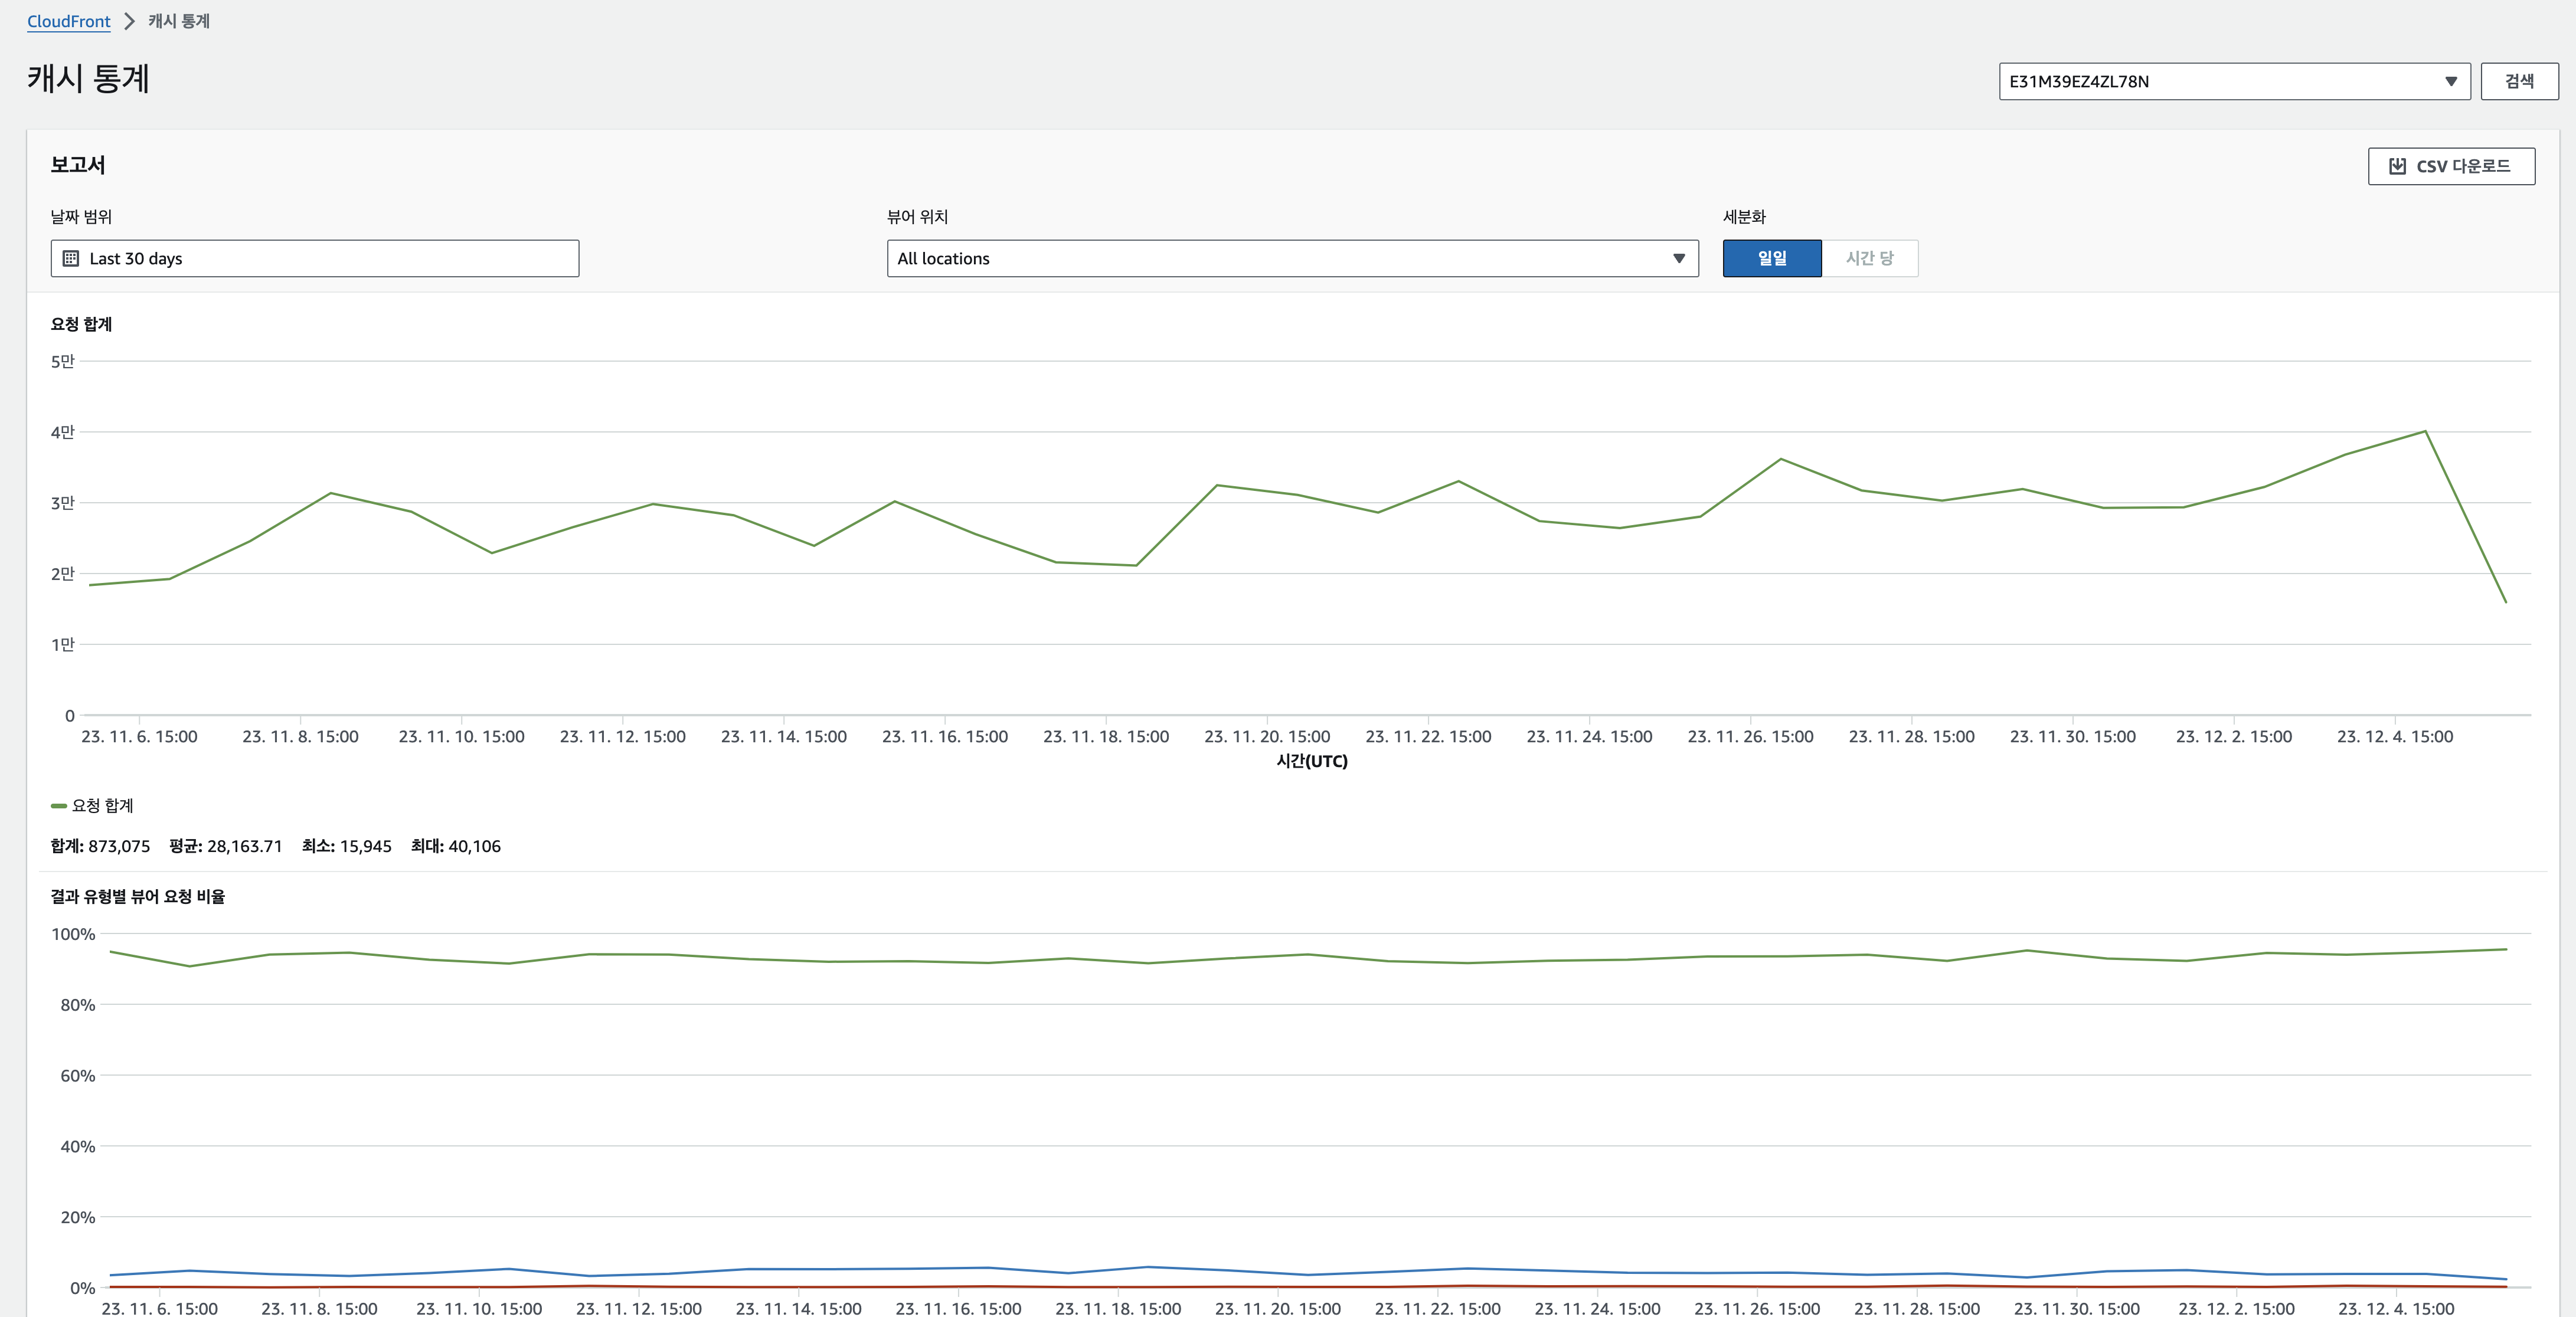Click the CSV download icon

click(2397, 166)
